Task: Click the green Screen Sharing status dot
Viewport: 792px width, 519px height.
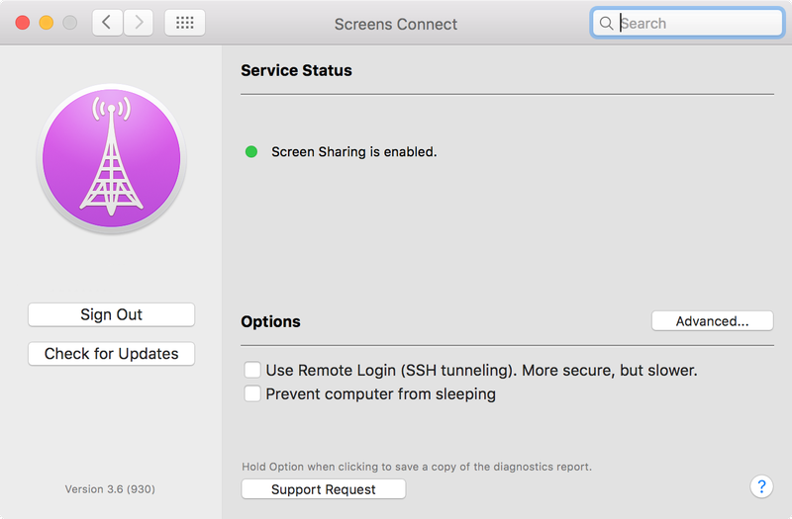Action: pos(251,152)
